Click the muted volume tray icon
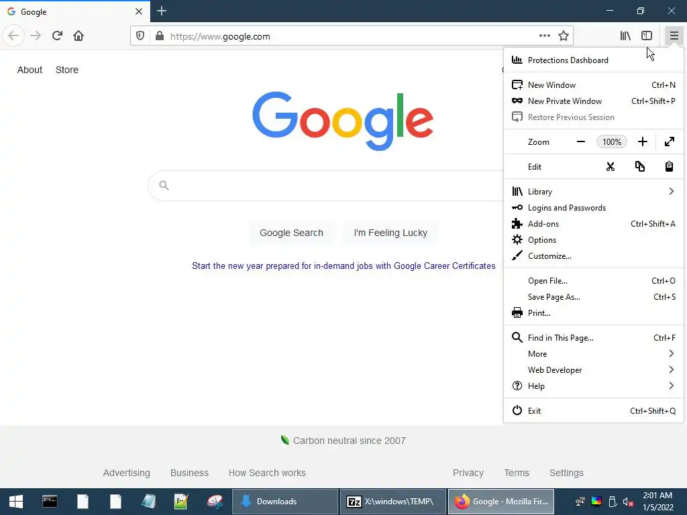 click(x=628, y=502)
